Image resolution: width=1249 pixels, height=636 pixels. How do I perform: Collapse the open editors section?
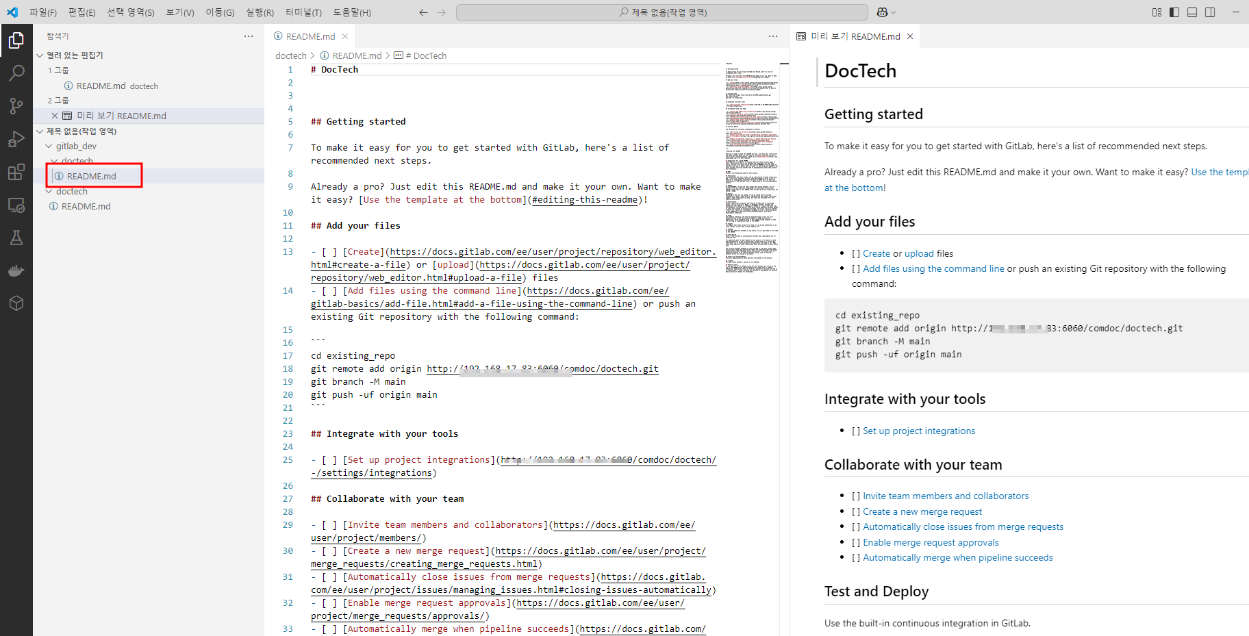[x=40, y=55]
